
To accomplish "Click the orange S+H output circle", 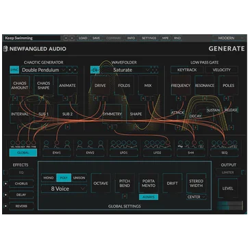I will (194, 143).
